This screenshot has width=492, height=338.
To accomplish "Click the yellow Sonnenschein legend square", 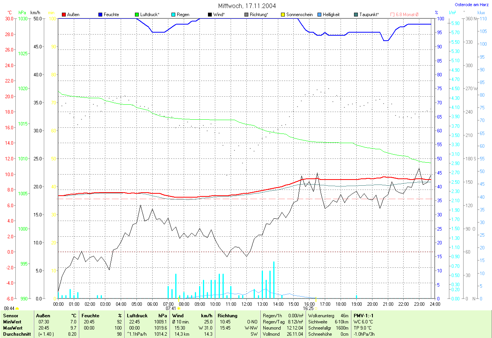I will click(283, 15).
